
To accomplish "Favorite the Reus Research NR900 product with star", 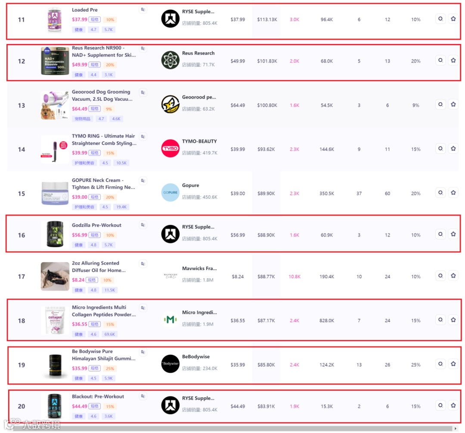I will click(453, 61).
